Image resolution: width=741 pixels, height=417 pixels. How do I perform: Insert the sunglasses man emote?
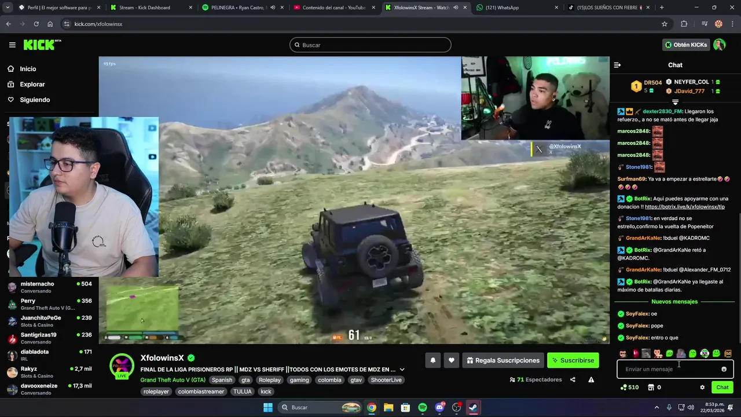623,353
